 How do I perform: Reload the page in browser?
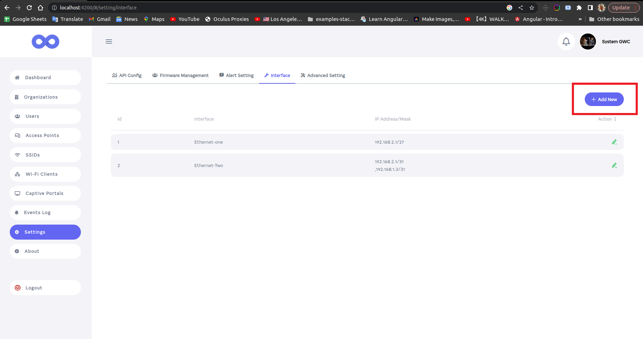(29, 8)
